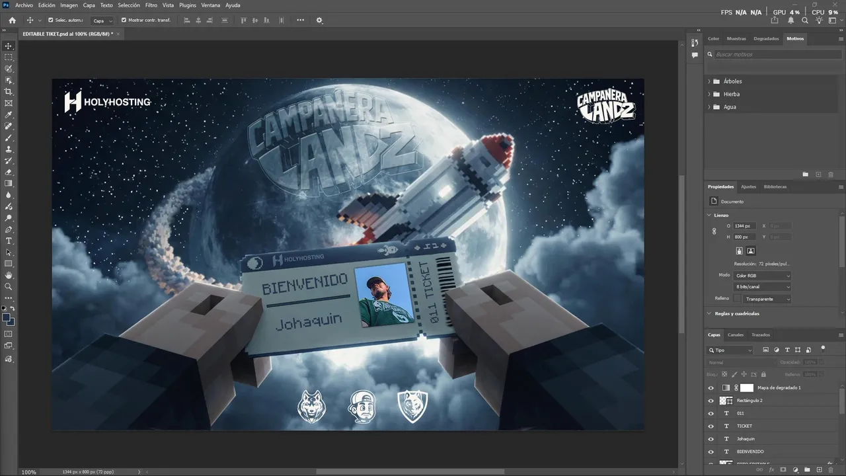846x476 pixels.
Task: Hide the BIENVENIDO text layer
Action: point(711,452)
